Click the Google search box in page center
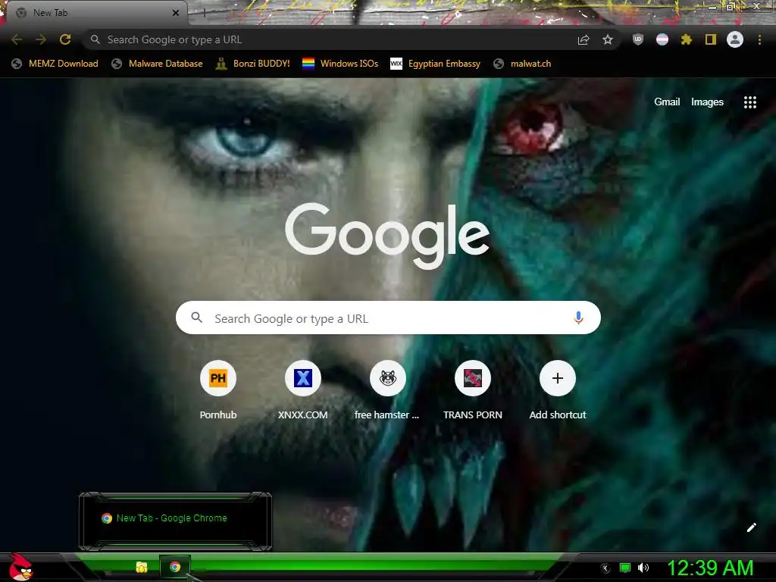The width and height of the screenshot is (776, 582). click(388, 318)
